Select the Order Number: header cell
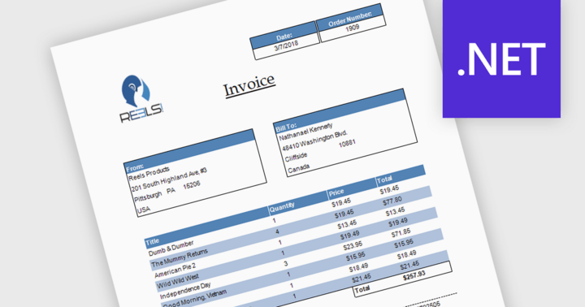585x307 pixels. [349, 17]
